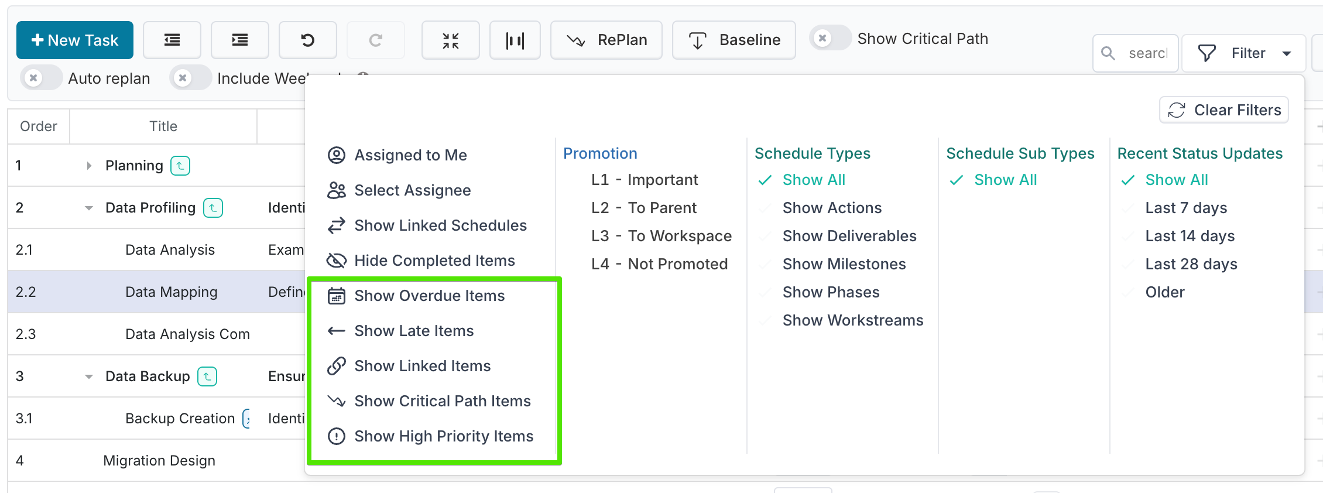Collapse the Data Backup row

[x=89, y=376]
